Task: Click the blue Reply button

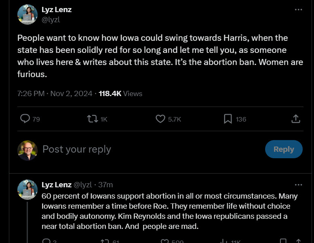Action: pos(284,149)
